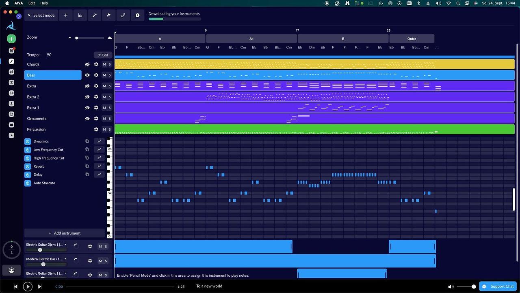Screen dimensions: 520x293
Task: Open settings gear for Ornaments track
Action: 96,118
